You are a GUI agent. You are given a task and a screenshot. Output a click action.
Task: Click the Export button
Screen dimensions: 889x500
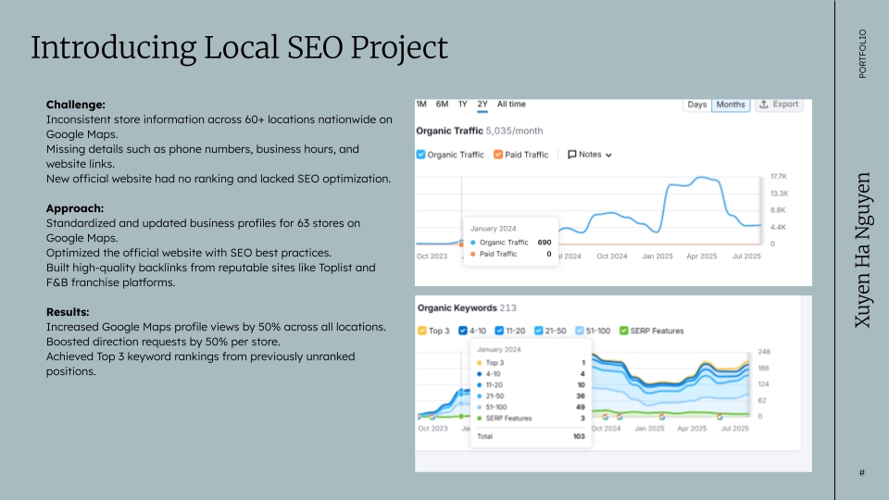click(779, 105)
